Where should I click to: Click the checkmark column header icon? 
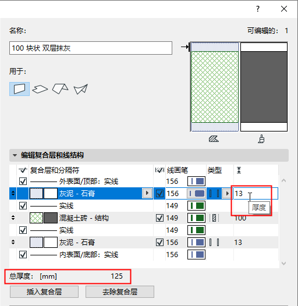23,170
